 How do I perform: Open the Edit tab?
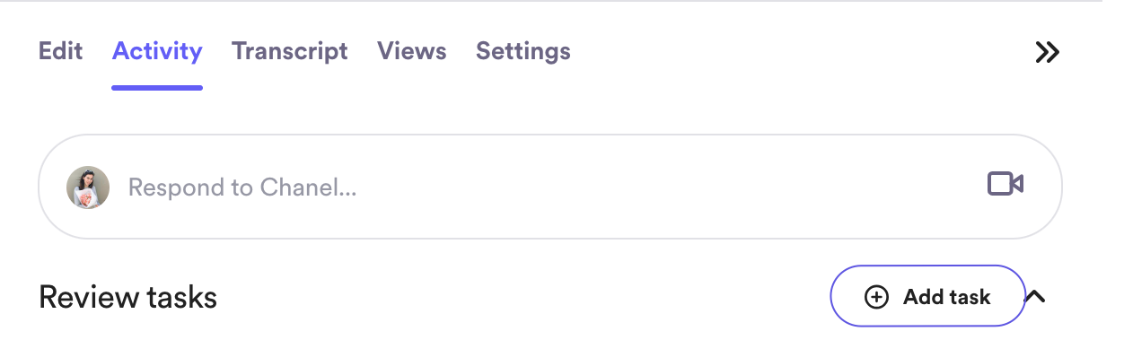click(x=61, y=51)
